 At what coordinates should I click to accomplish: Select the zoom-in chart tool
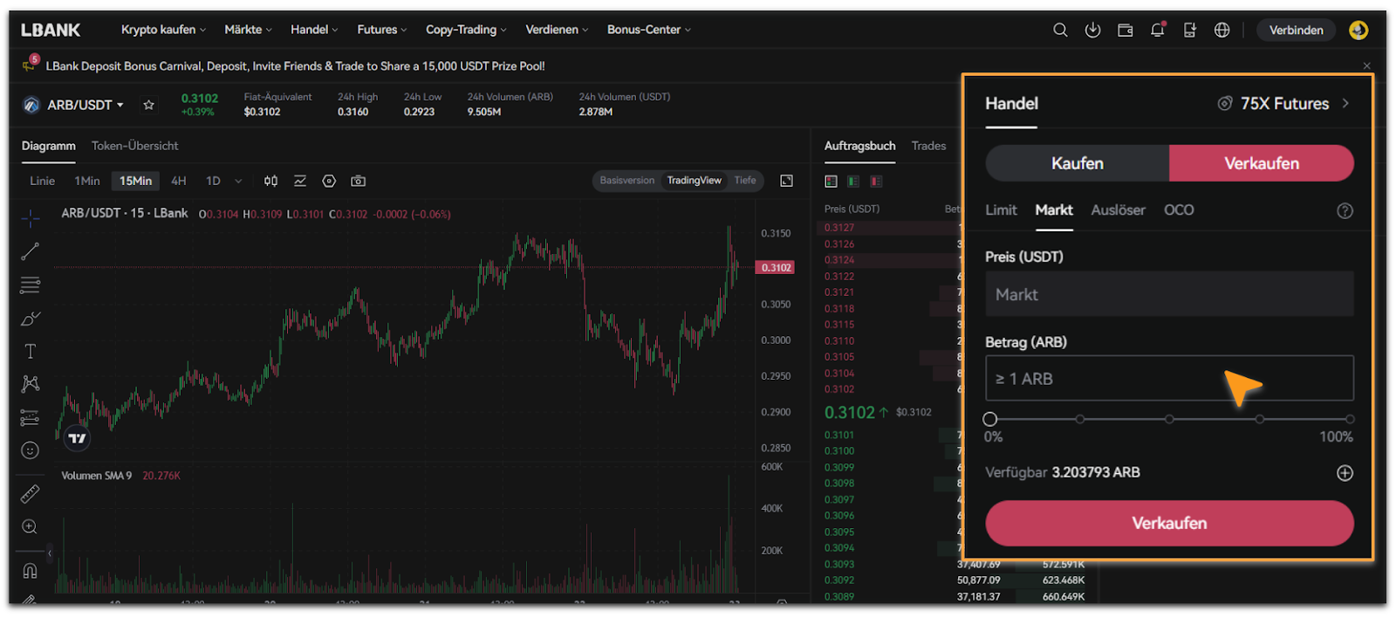click(x=31, y=527)
